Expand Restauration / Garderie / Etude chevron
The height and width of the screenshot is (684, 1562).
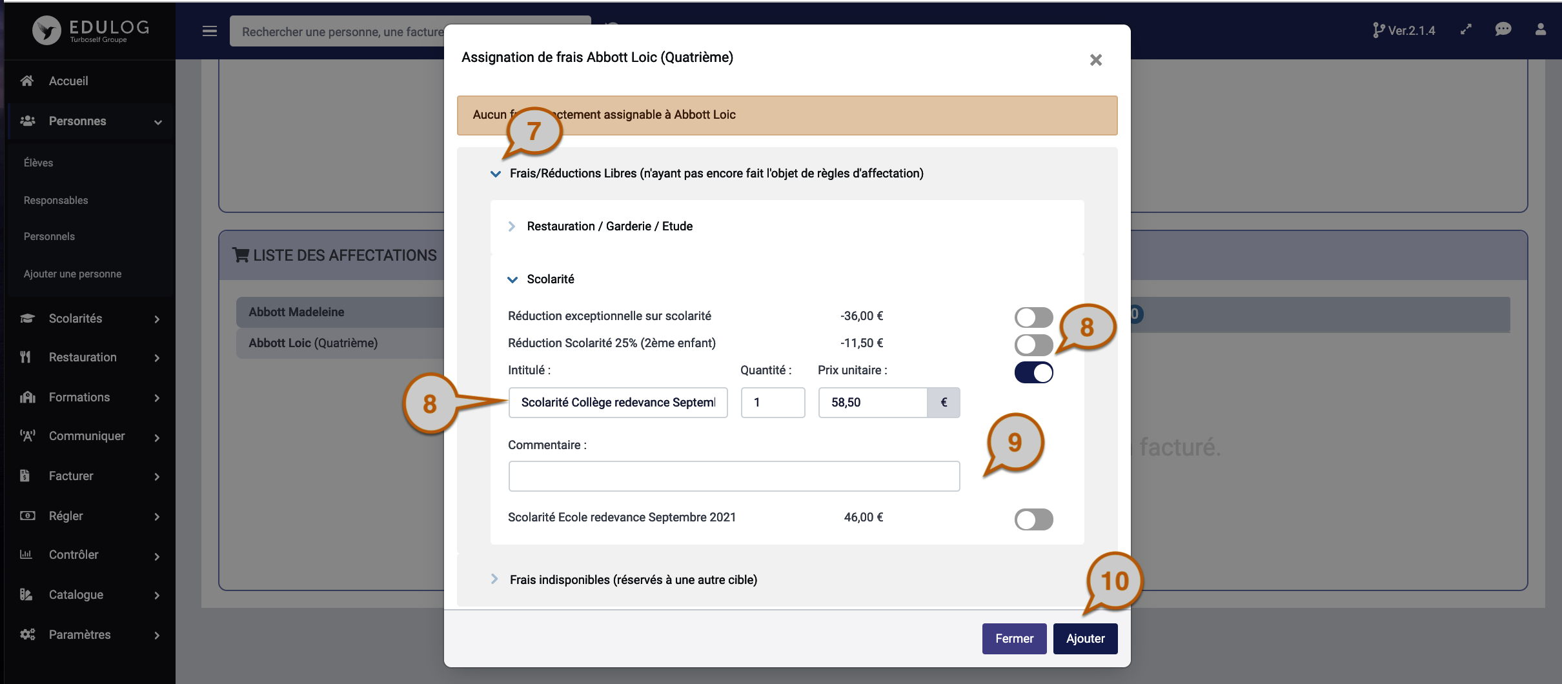click(512, 226)
